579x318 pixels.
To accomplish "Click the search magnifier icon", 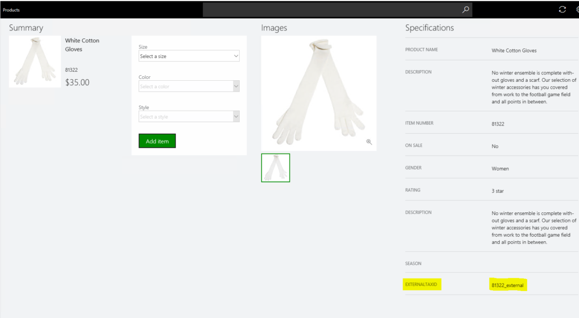I will [466, 10].
